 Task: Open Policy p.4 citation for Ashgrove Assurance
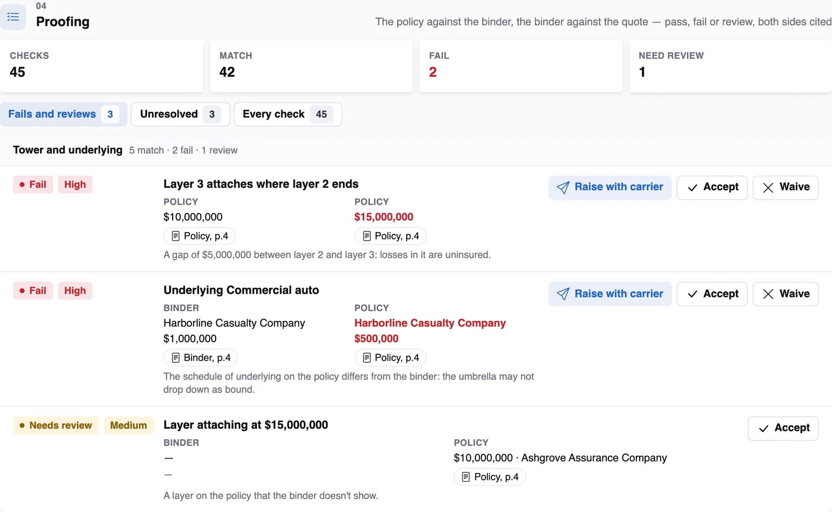coord(490,477)
